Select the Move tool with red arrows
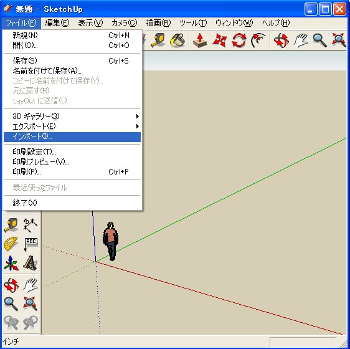This screenshot has height=349, width=350. click(220, 41)
